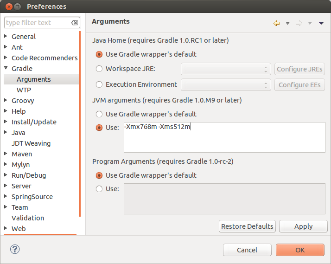Select the Team category label
331x264 pixels.
(19, 207)
